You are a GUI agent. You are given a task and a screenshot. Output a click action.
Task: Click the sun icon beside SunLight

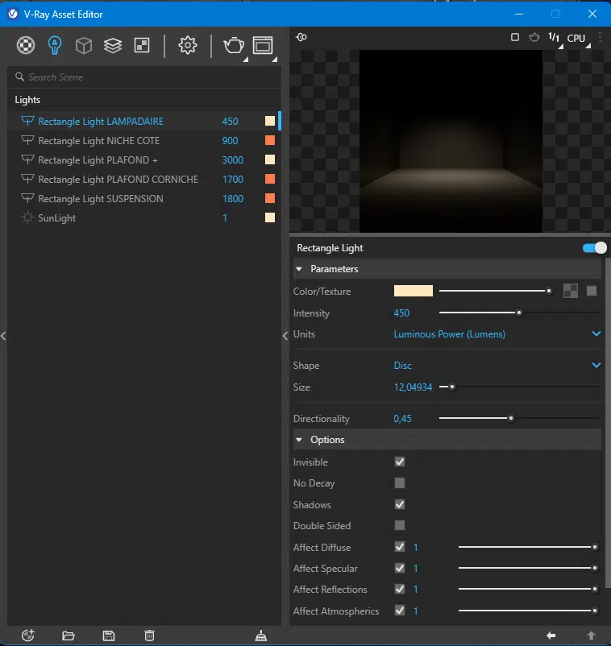pos(27,217)
